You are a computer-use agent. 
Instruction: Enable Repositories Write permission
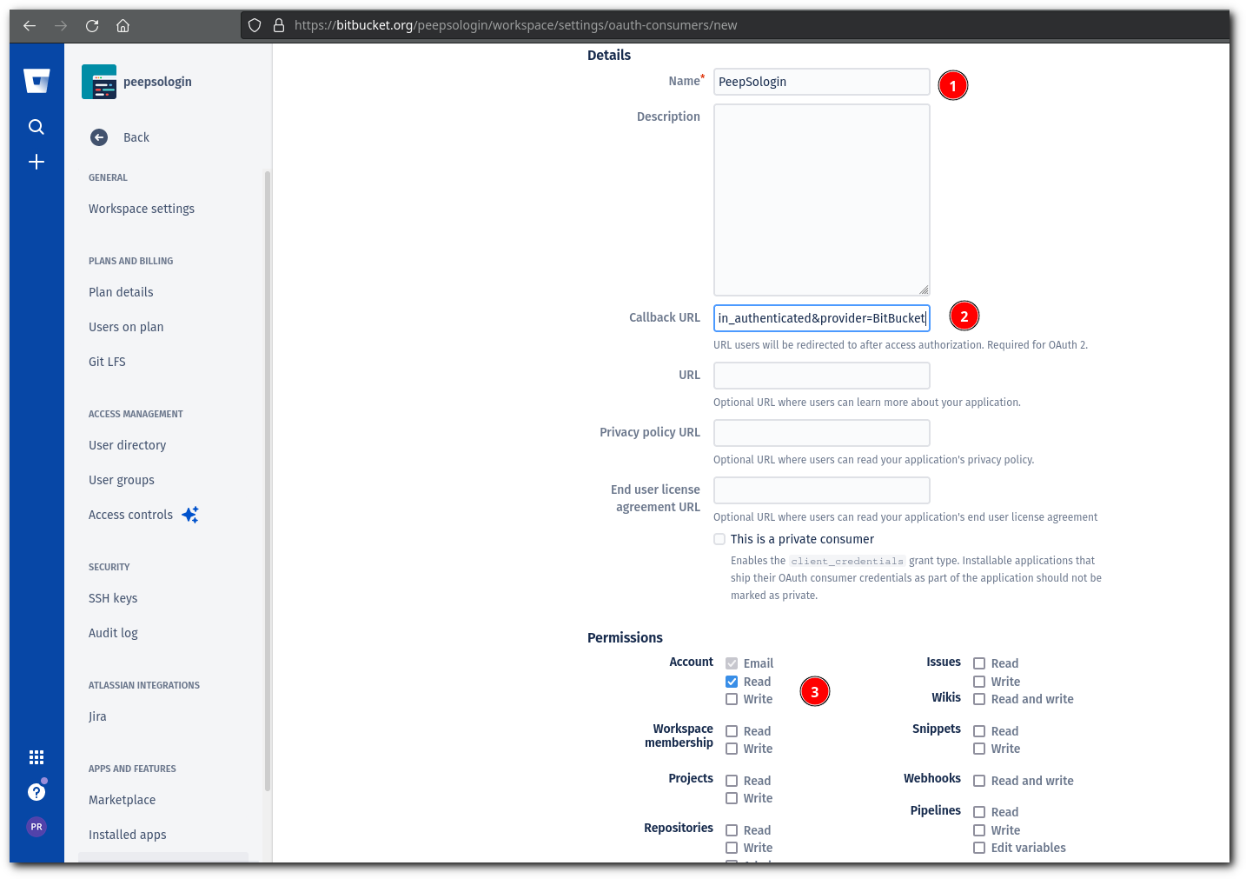point(732,848)
